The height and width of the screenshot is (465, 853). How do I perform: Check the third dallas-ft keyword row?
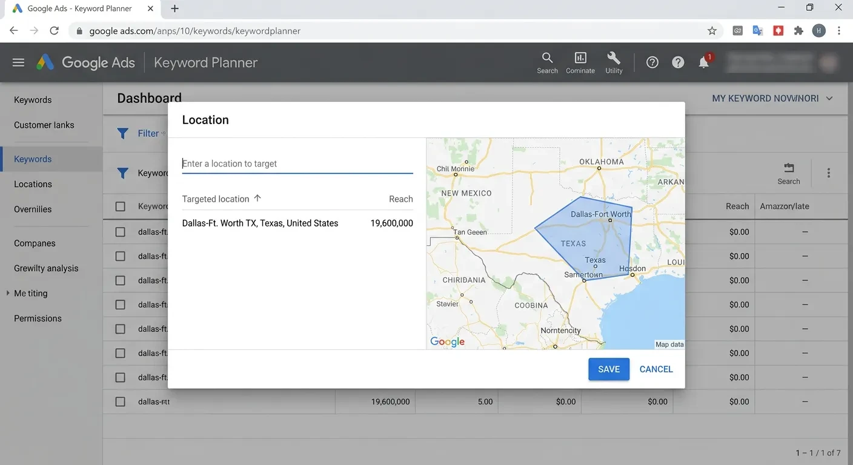120,280
